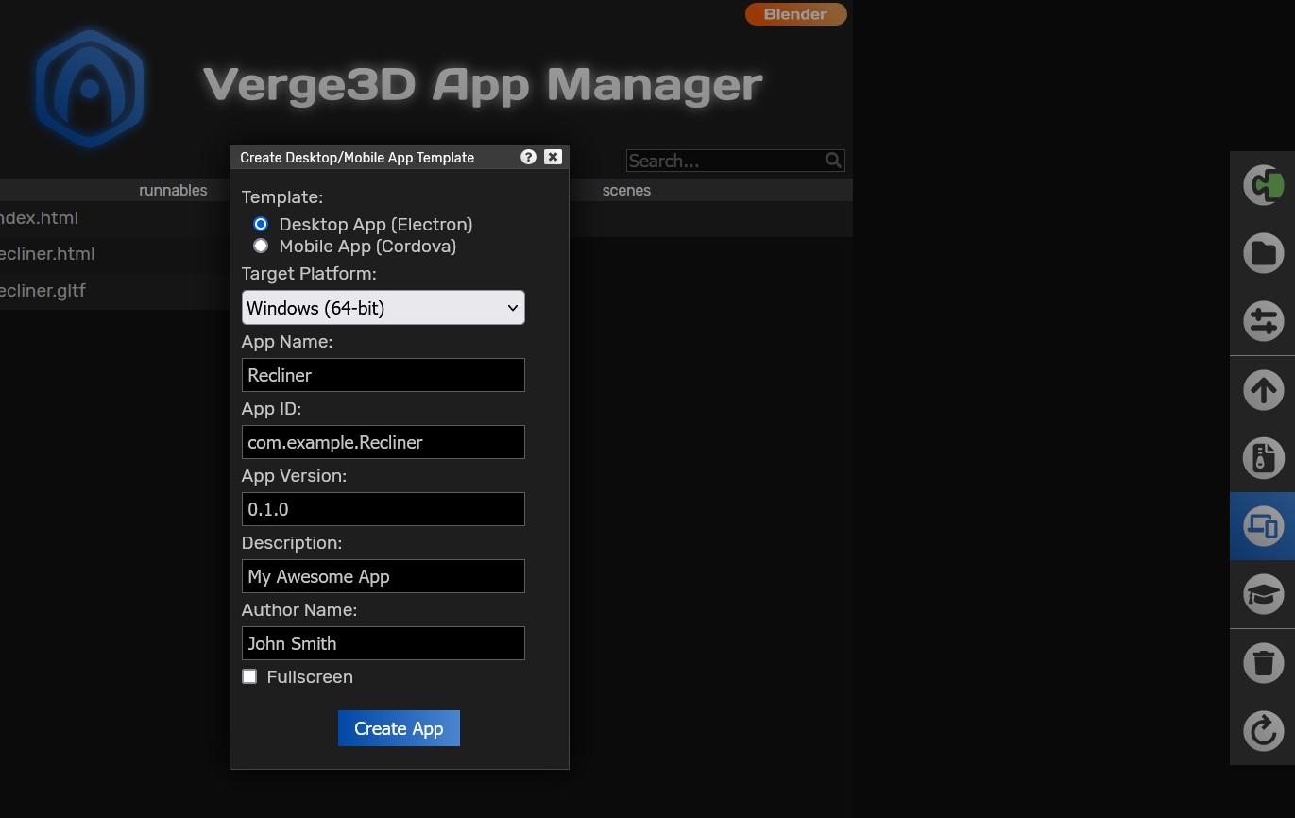Click the publish upload arrow icon
Screen dimensions: 1295x818
point(1263,390)
